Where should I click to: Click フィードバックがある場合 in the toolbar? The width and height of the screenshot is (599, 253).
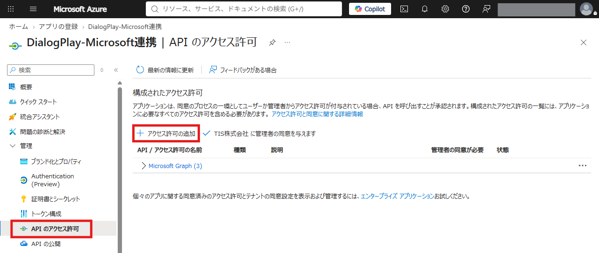tap(243, 70)
